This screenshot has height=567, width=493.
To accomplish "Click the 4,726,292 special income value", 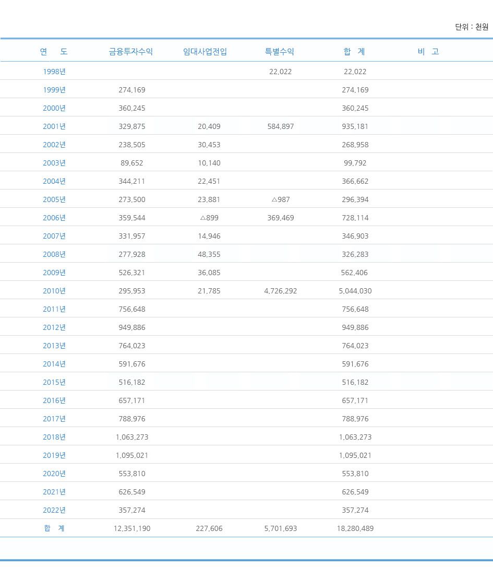I will pyautogui.click(x=281, y=291).
